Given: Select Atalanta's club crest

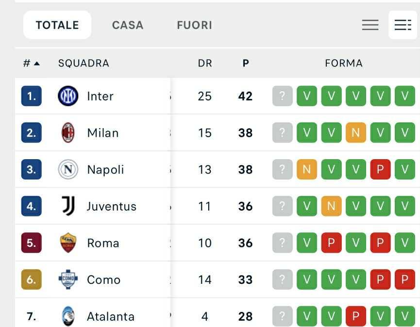Looking at the screenshot, I should pyautogui.click(x=67, y=316).
